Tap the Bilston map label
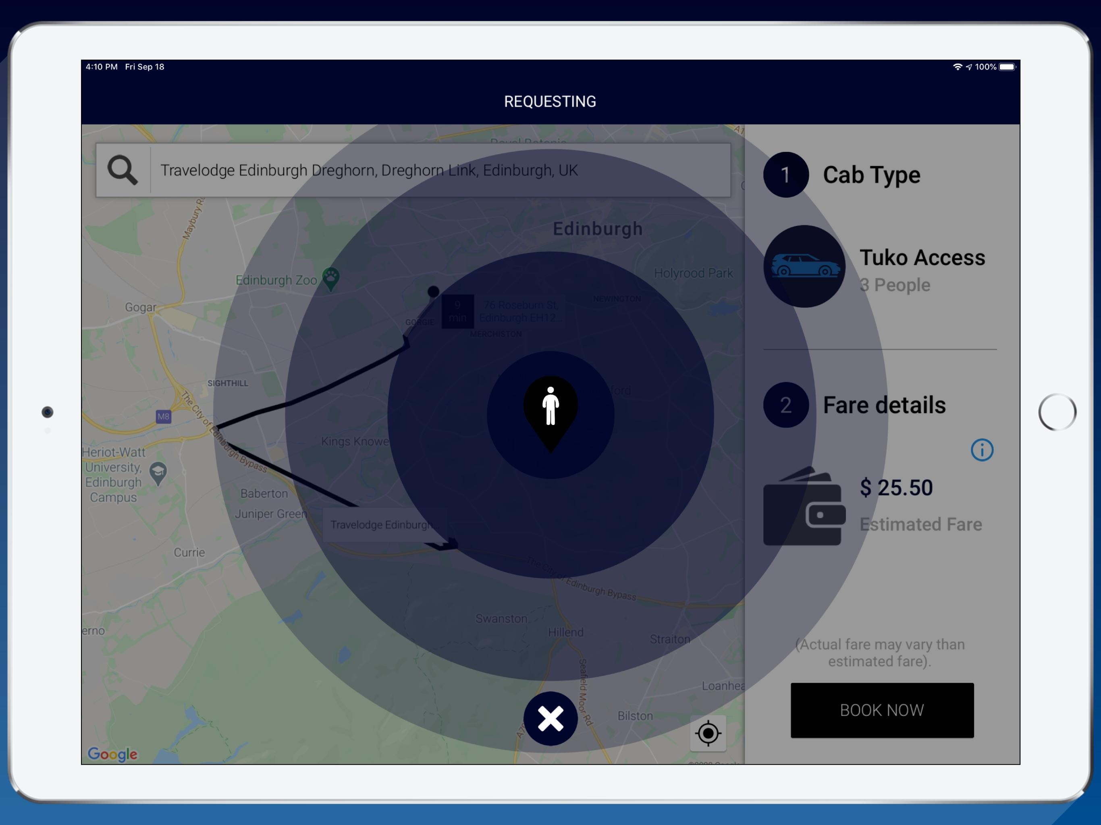1101x825 pixels. tap(635, 715)
